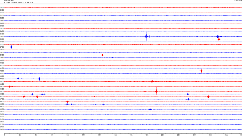Viewport: 242px width, 136px height.
Task: Click the 01:30 trace time label
Action: pyautogui.click(x=2, y=15)
